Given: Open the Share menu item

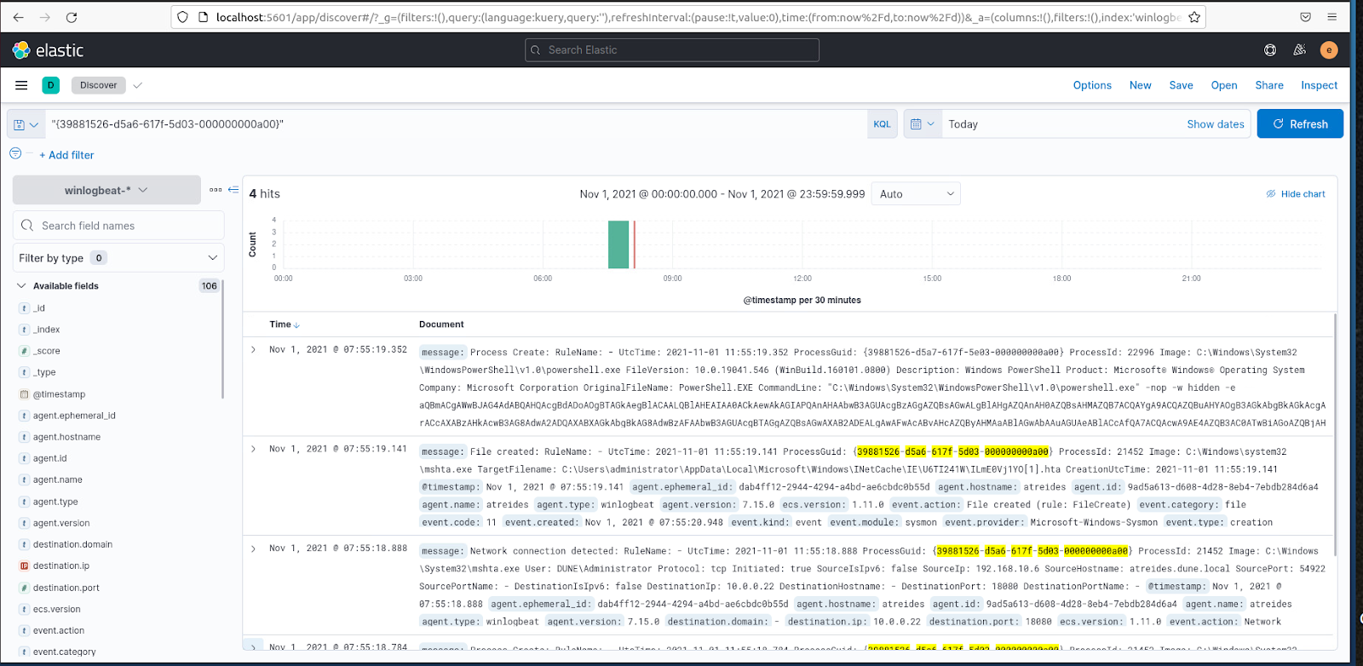Looking at the screenshot, I should point(1269,85).
